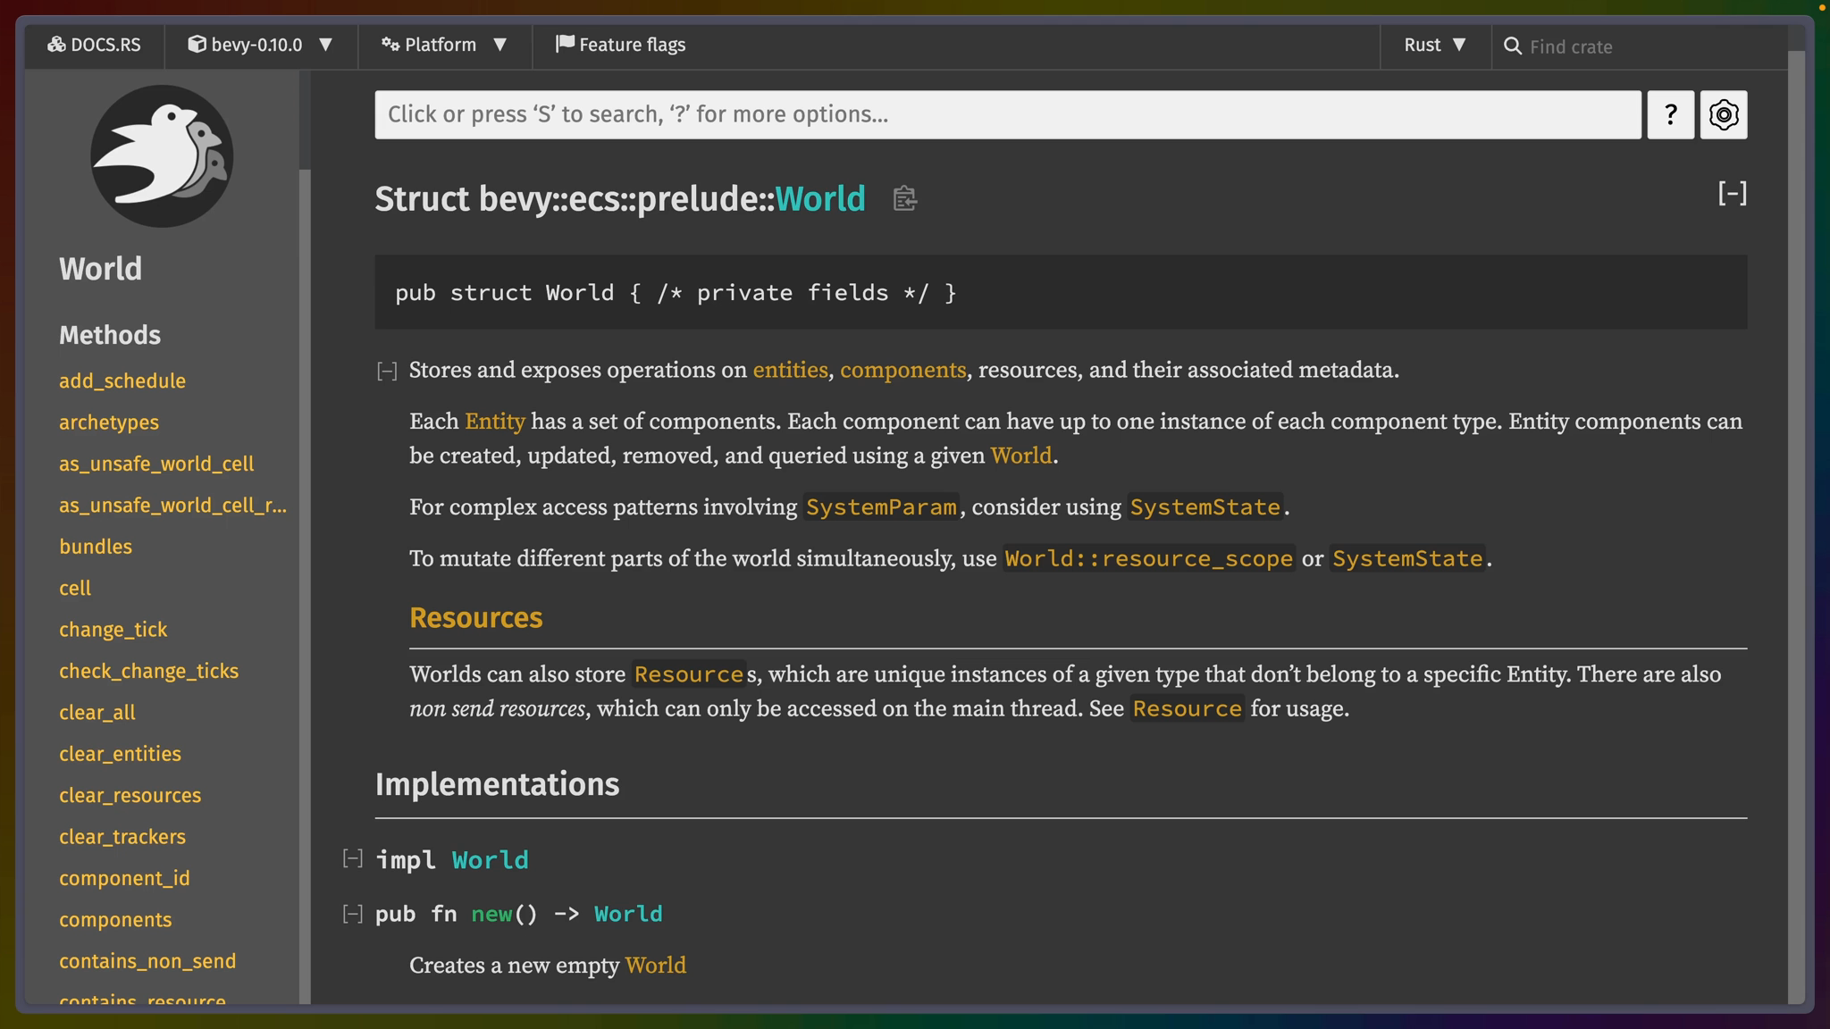Click the copy item path clipboard icon

tap(904, 198)
